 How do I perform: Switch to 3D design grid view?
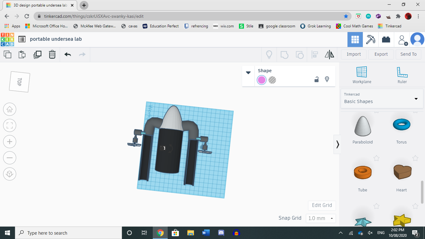355,40
